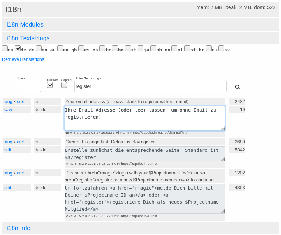Enable the ca language checkbox
The height and width of the screenshot is (235, 281).
(x=5, y=48)
